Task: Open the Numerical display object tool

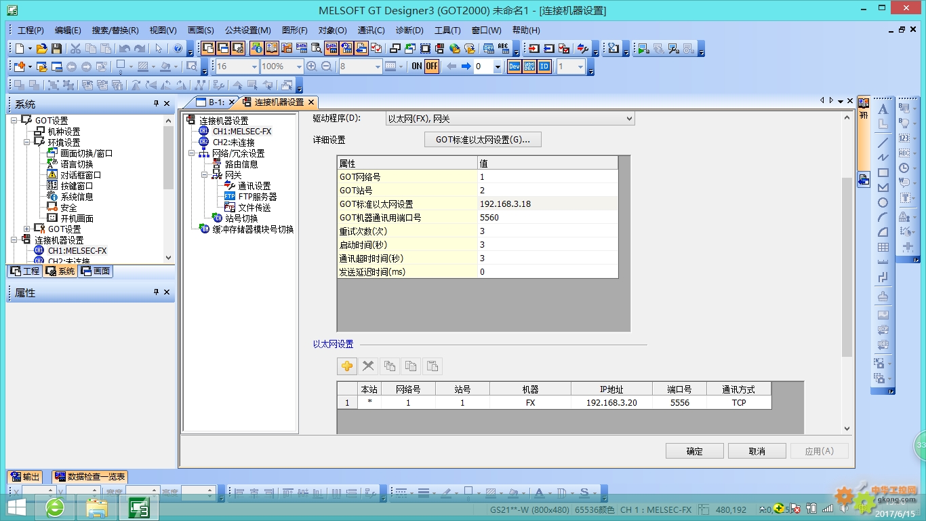Action: tap(906, 138)
